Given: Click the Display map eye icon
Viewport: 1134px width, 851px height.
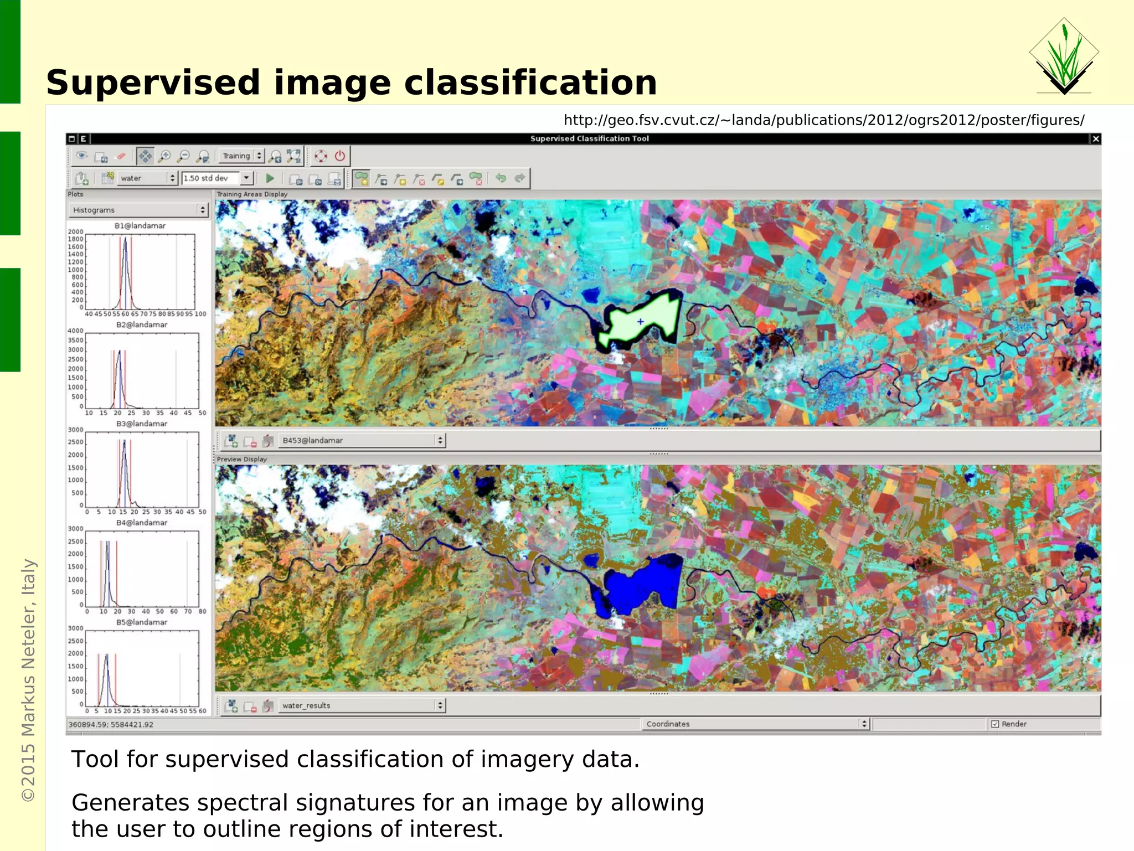Looking at the screenshot, I should click(81, 156).
